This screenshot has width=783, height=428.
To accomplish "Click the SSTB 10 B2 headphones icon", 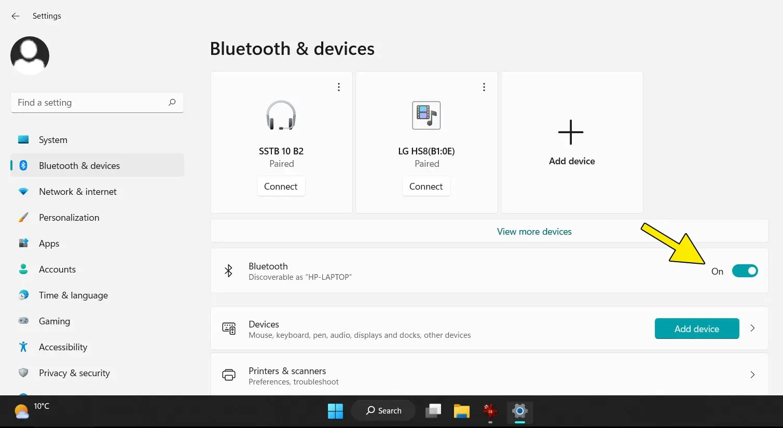I will [281, 115].
